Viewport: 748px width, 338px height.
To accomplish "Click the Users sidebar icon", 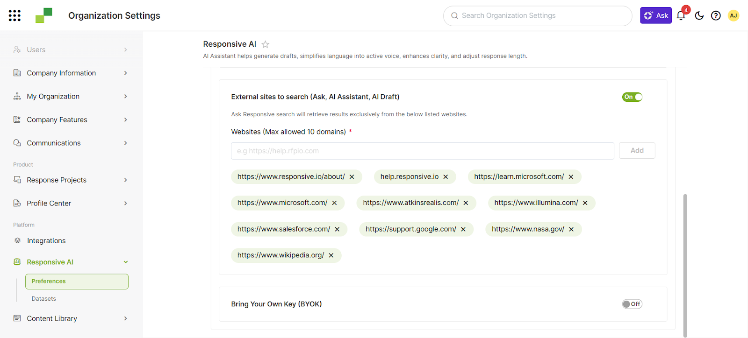I will coord(17,49).
